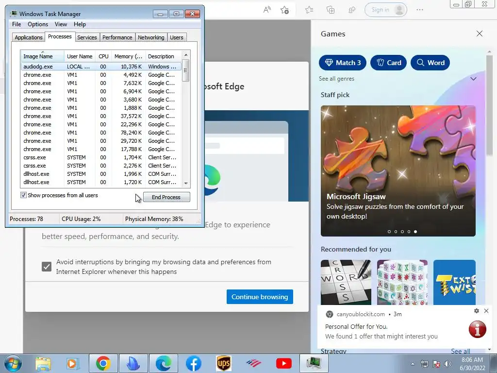Uncheck Avoid interruptions checkbox in Edge
This screenshot has height=373, width=497.
[47, 267]
